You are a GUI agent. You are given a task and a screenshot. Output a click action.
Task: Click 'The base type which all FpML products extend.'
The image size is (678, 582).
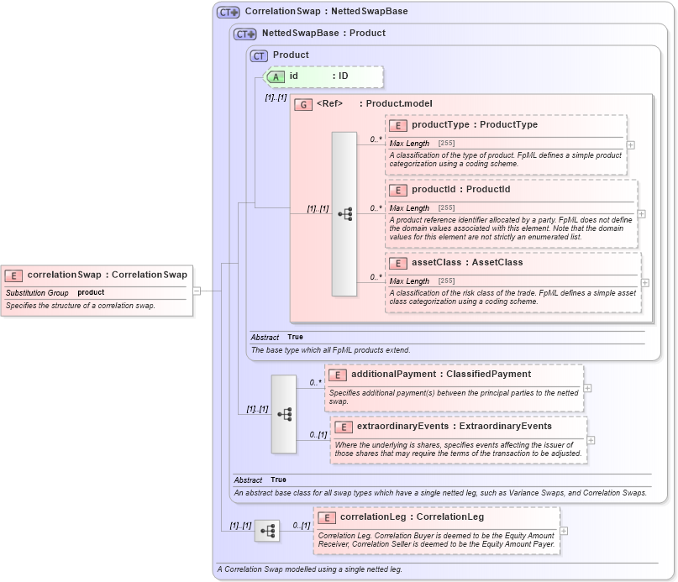pos(331,350)
